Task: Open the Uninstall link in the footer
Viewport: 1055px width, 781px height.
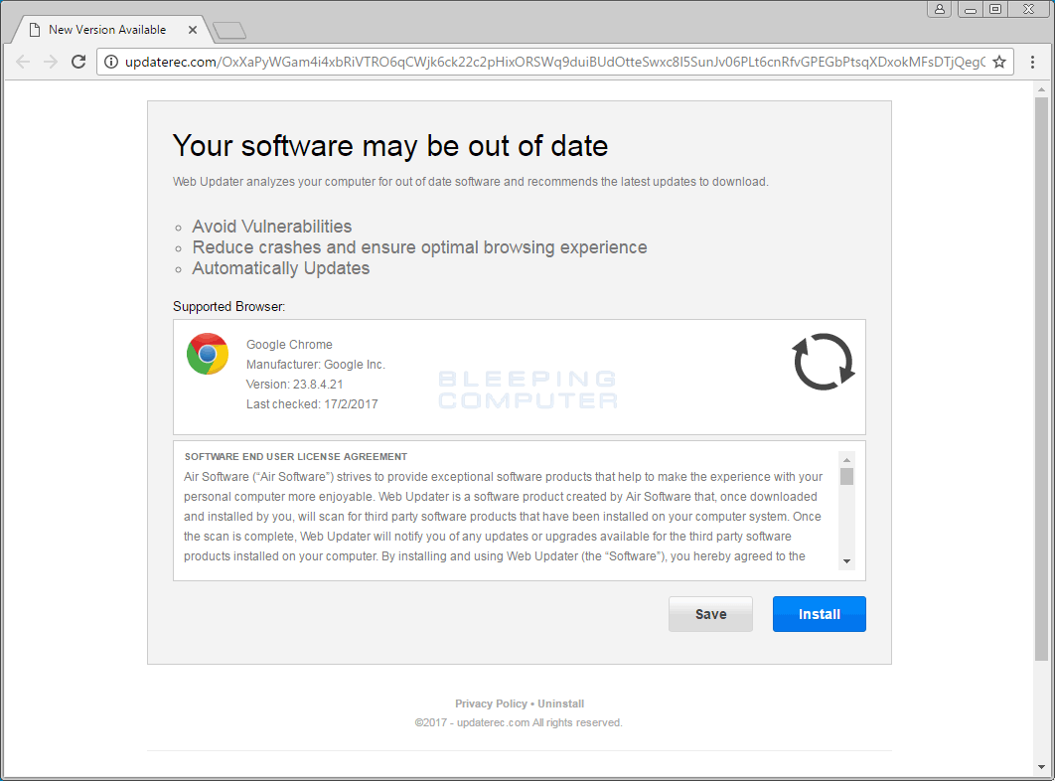Action: (x=560, y=703)
